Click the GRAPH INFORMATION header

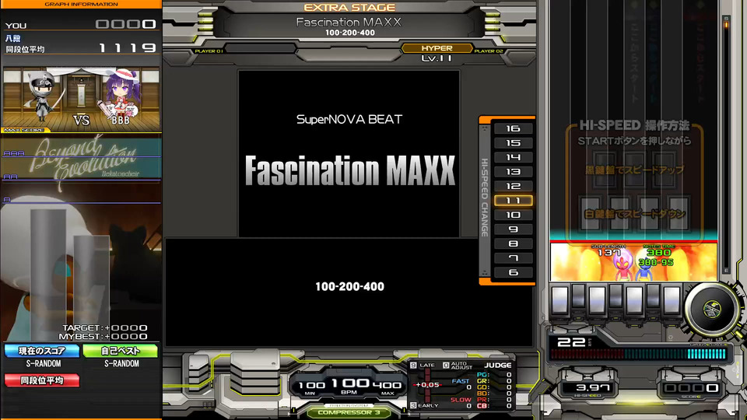[81, 5]
